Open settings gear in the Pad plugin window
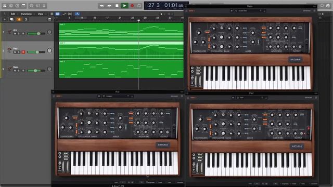The height and width of the screenshot is (187, 333). (316, 98)
